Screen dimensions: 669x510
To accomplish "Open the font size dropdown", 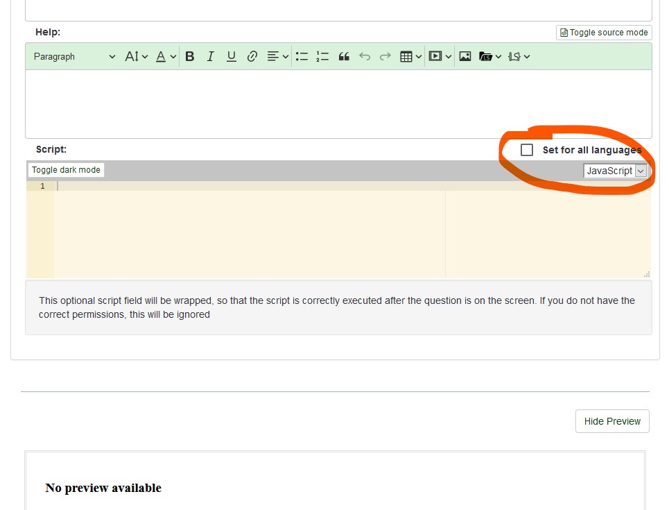I will point(136,56).
